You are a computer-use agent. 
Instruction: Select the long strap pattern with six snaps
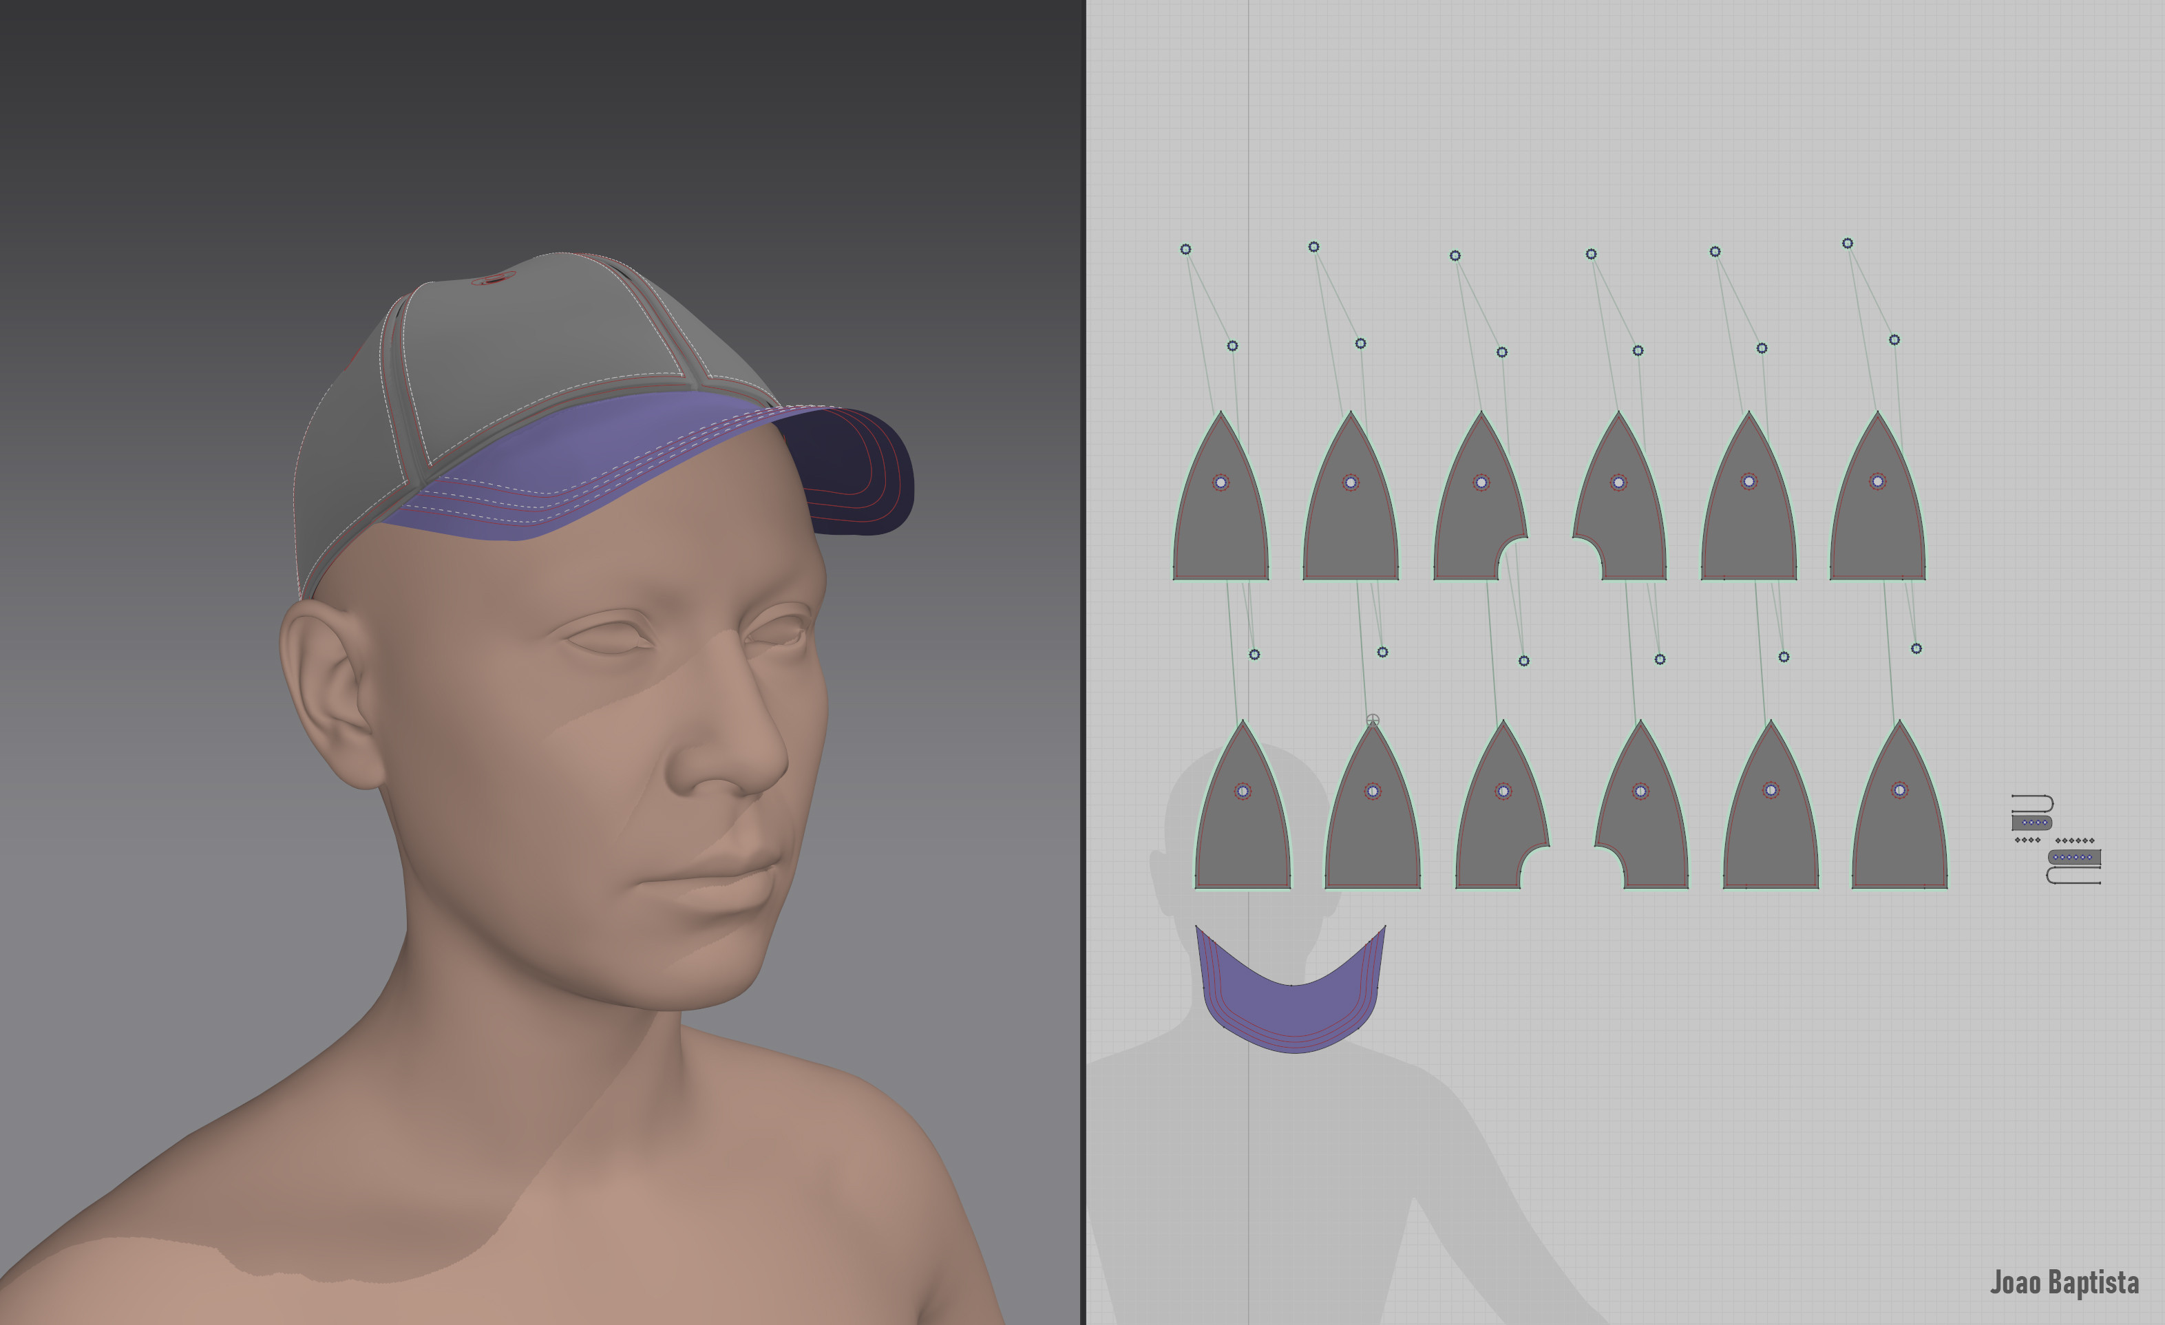point(2075,857)
